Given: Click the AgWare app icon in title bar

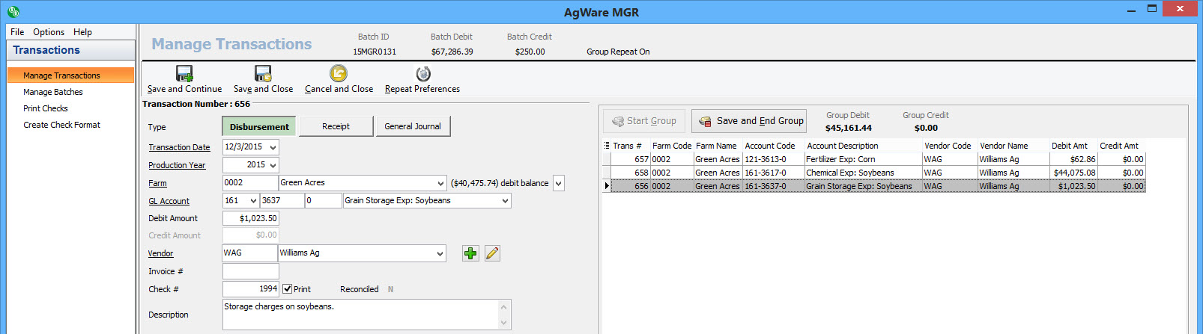Looking at the screenshot, I should 13,11.
